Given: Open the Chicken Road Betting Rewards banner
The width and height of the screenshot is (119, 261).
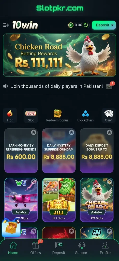Looking at the screenshot, I should (x=59, y=55).
